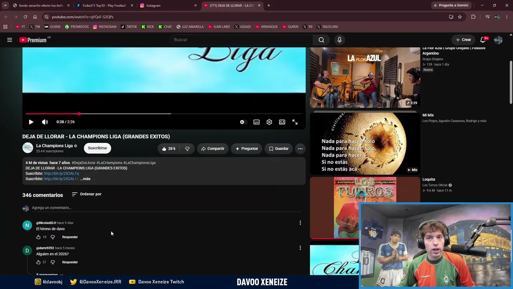Viewport: 513px width, 289px height.
Task: Open the PROMIEDOS bookmark
Action: 77,27
